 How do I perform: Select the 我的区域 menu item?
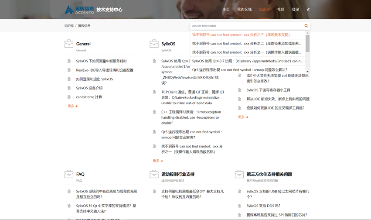[x=244, y=10]
